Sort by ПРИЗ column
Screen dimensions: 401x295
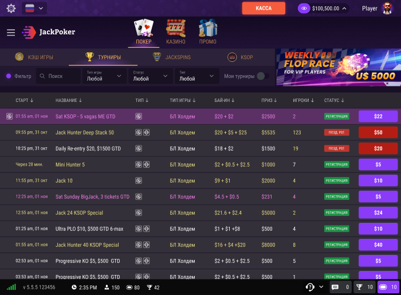269,100
